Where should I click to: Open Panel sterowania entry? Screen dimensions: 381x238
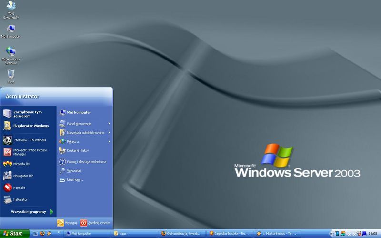pos(85,124)
